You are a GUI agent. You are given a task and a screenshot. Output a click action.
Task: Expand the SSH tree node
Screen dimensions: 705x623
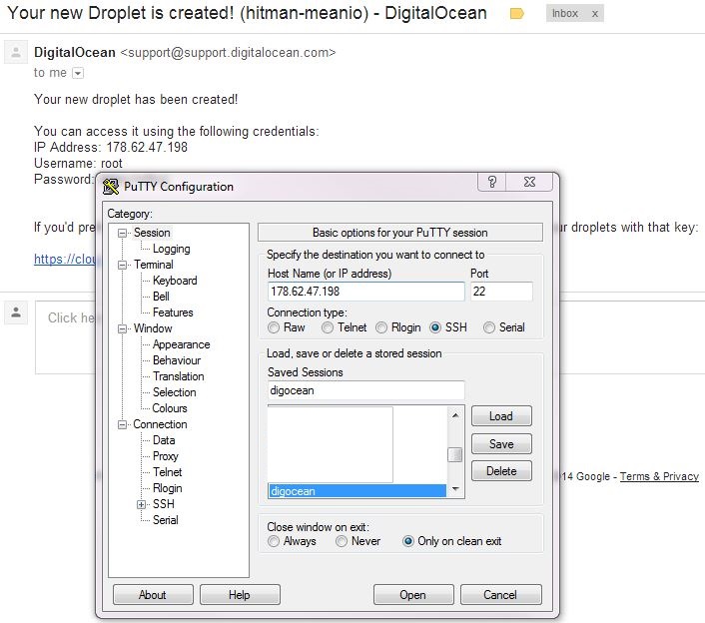point(141,504)
